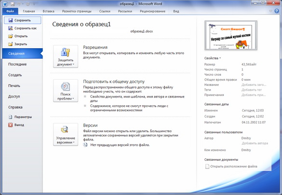Switch to the Ссылки tab
Viewport: 282px width, 195px height.
105,11
